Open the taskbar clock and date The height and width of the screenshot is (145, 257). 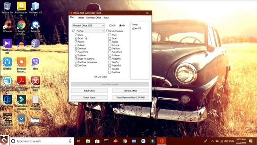241,141
